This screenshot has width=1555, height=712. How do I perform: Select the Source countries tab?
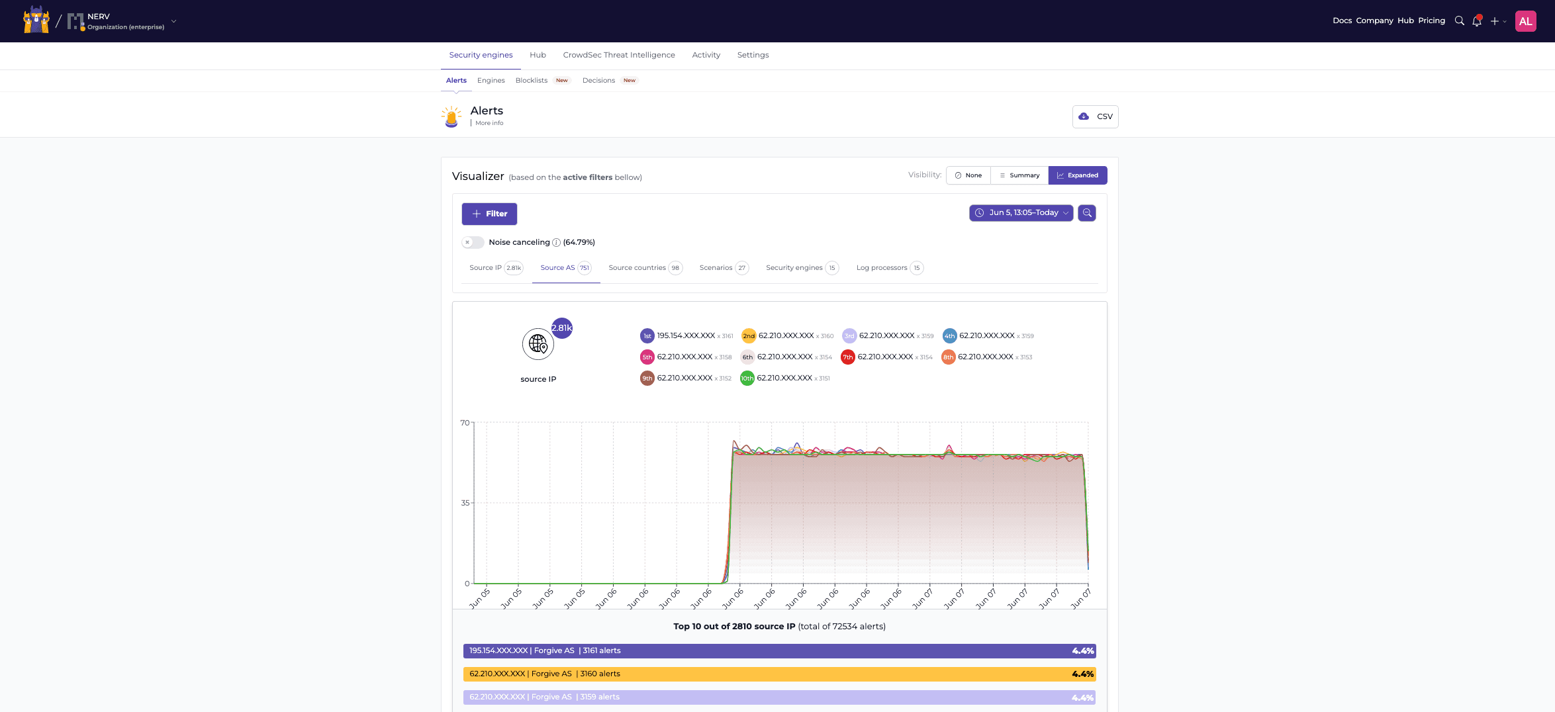click(645, 268)
